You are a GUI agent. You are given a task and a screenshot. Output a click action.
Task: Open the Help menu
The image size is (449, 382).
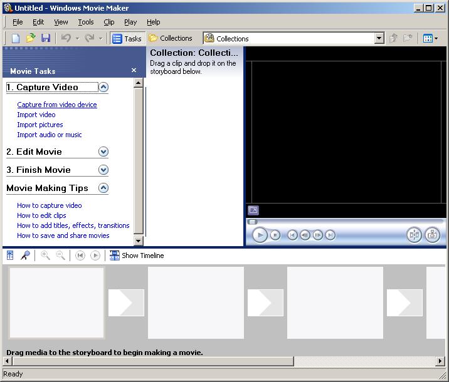point(154,22)
